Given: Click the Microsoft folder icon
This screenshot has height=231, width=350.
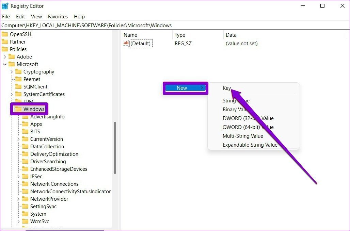Looking at the screenshot, I should pyautogui.click(x=12, y=64).
